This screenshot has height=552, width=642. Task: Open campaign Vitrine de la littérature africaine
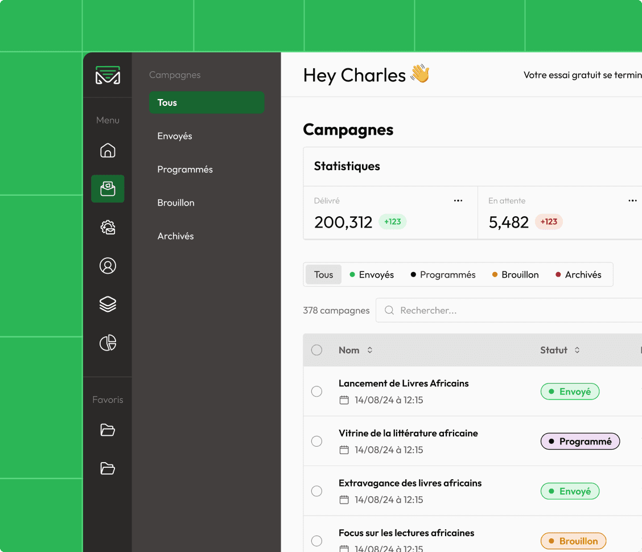[408, 433]
